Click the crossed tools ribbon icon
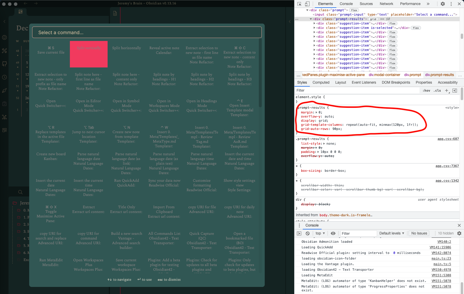This screenshot has height=294, width=464. coord(4,51)
